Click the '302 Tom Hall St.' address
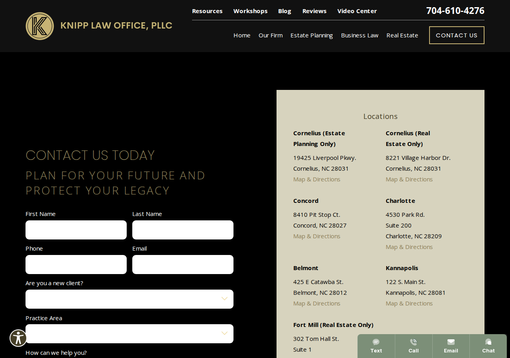This screenshot has width=510, height=358. [316, 339]
